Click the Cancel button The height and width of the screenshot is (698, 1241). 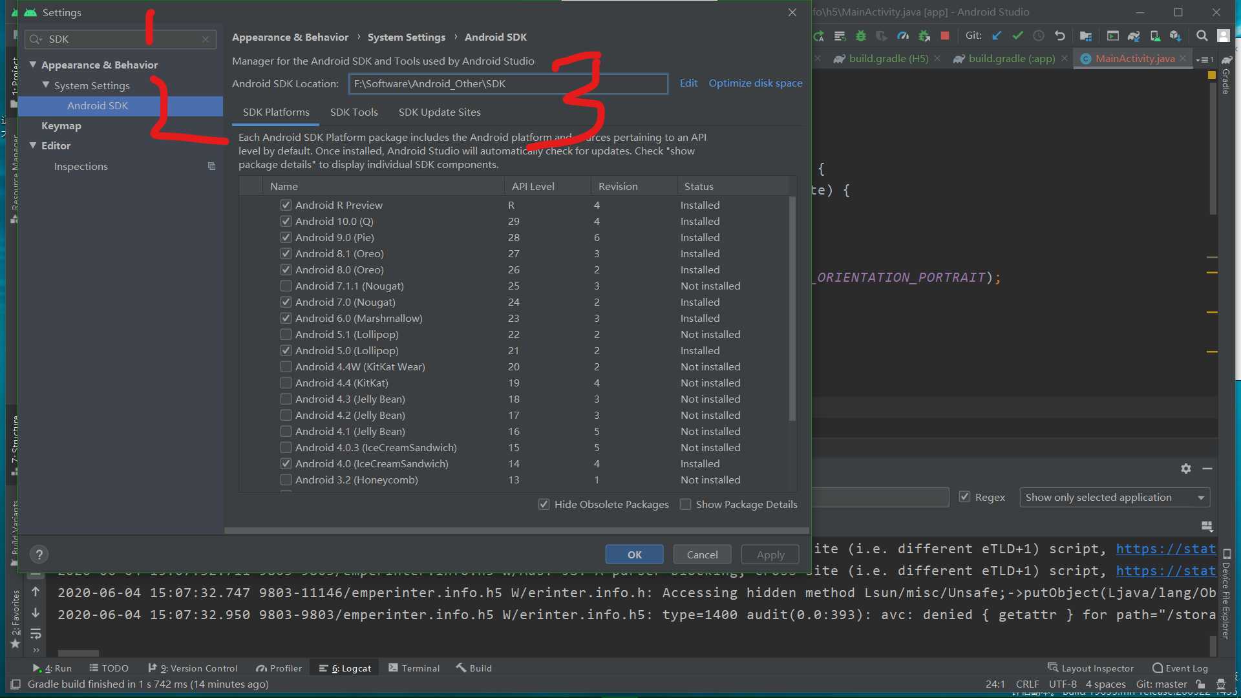(x=702, y=555)
